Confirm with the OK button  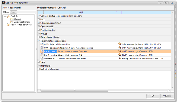pos(153,96)
